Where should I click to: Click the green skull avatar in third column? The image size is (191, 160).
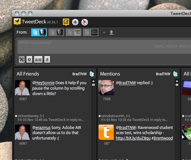[187, 132]
